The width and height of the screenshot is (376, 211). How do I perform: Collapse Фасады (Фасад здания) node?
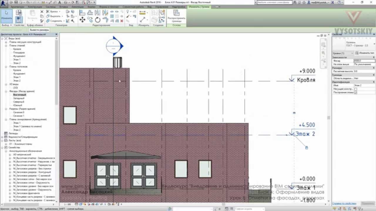6,91
